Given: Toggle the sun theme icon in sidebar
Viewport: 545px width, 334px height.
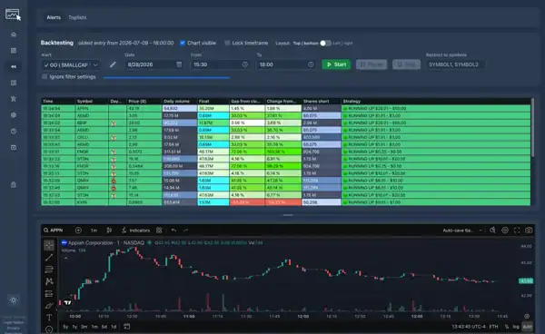Looking at the screenshot, I should click(14, 300).
